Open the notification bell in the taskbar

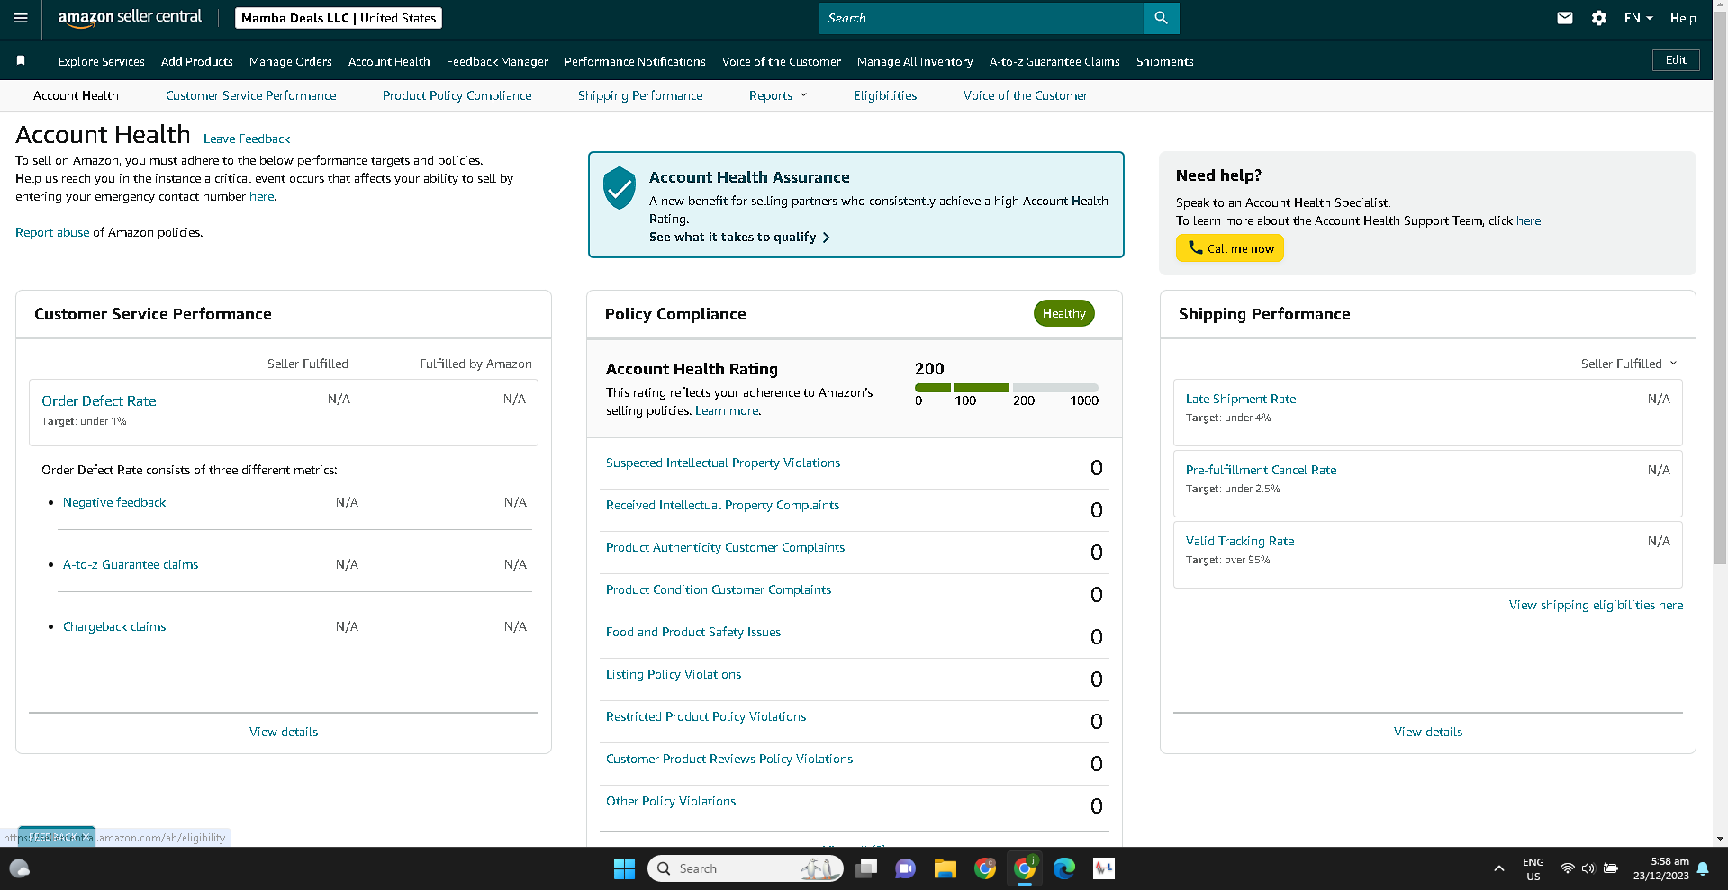click(1703, 868)
